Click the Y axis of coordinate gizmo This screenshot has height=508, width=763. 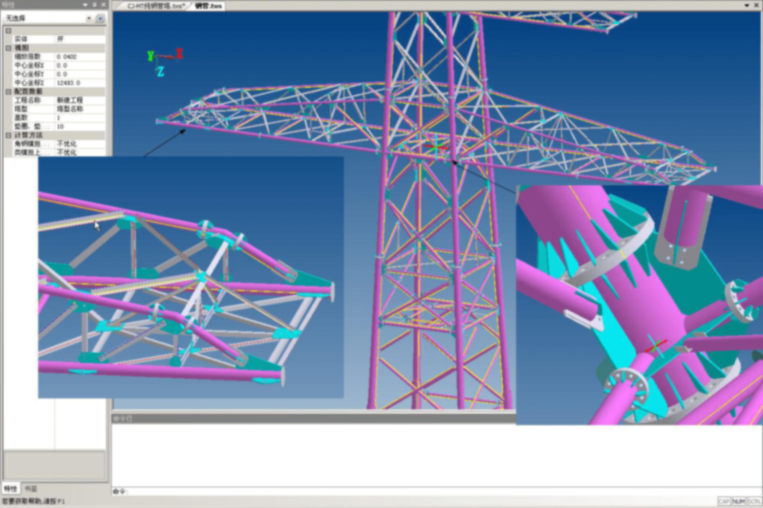(x=150, y=56)
